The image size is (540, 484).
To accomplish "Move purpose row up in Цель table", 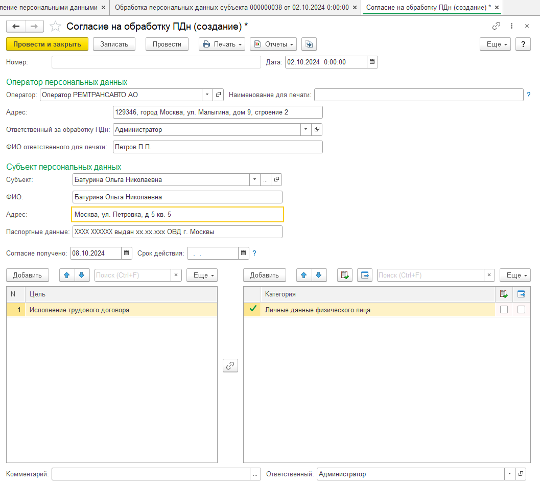I will tap(67, 275).
